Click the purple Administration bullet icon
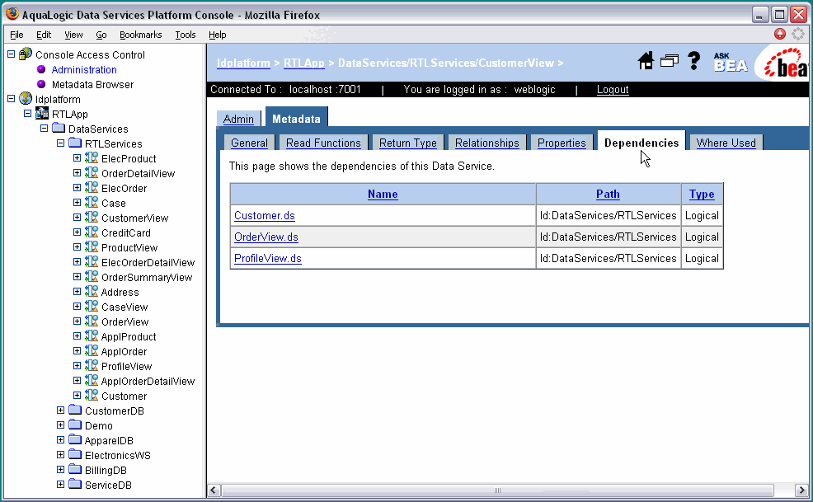The width and height of the screenshot is (813, 502). click(41, 69)
